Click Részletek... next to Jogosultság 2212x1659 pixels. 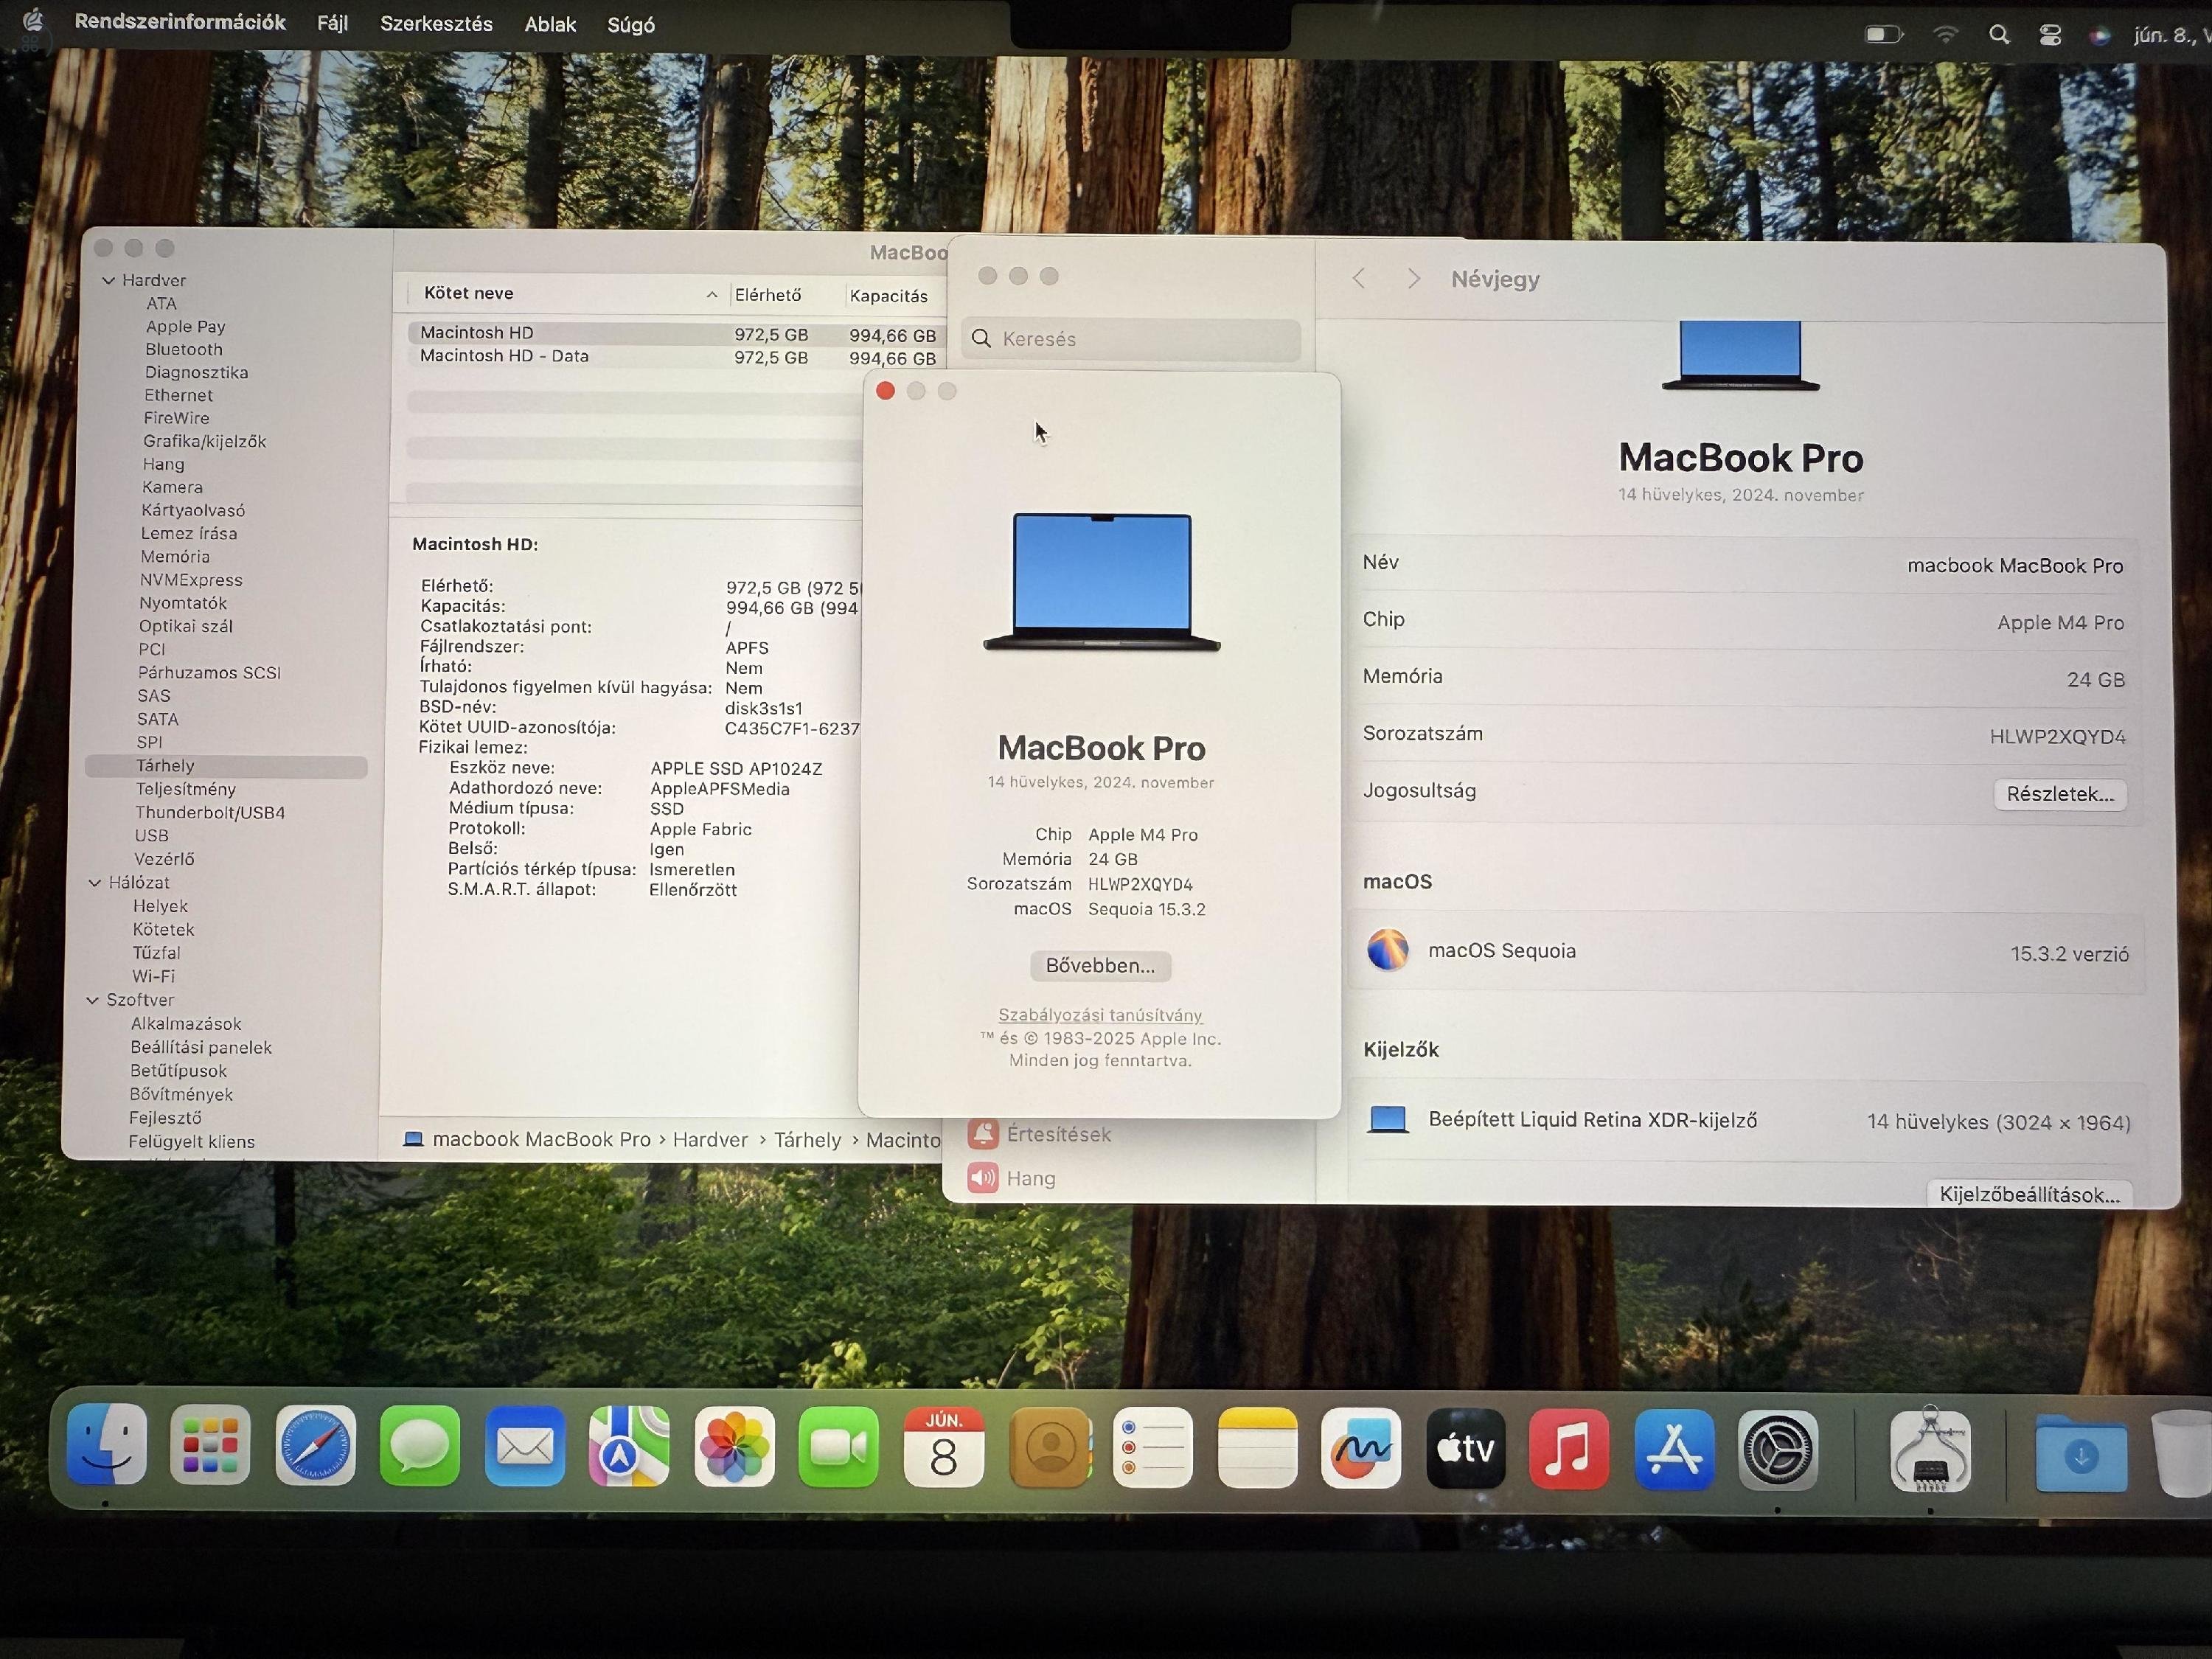tap(2060, 794)
